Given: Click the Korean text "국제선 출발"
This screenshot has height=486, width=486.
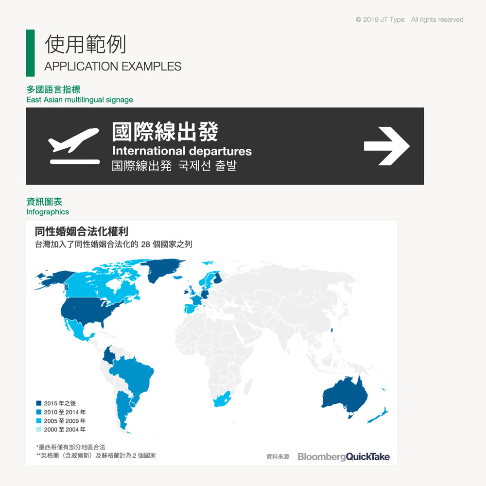Looking at the screenshot, I should coord(207,166).
